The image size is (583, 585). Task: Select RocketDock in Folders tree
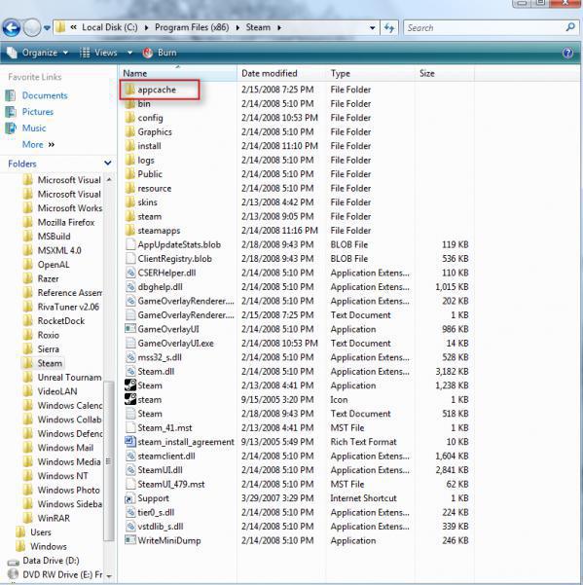coord(61,321)
